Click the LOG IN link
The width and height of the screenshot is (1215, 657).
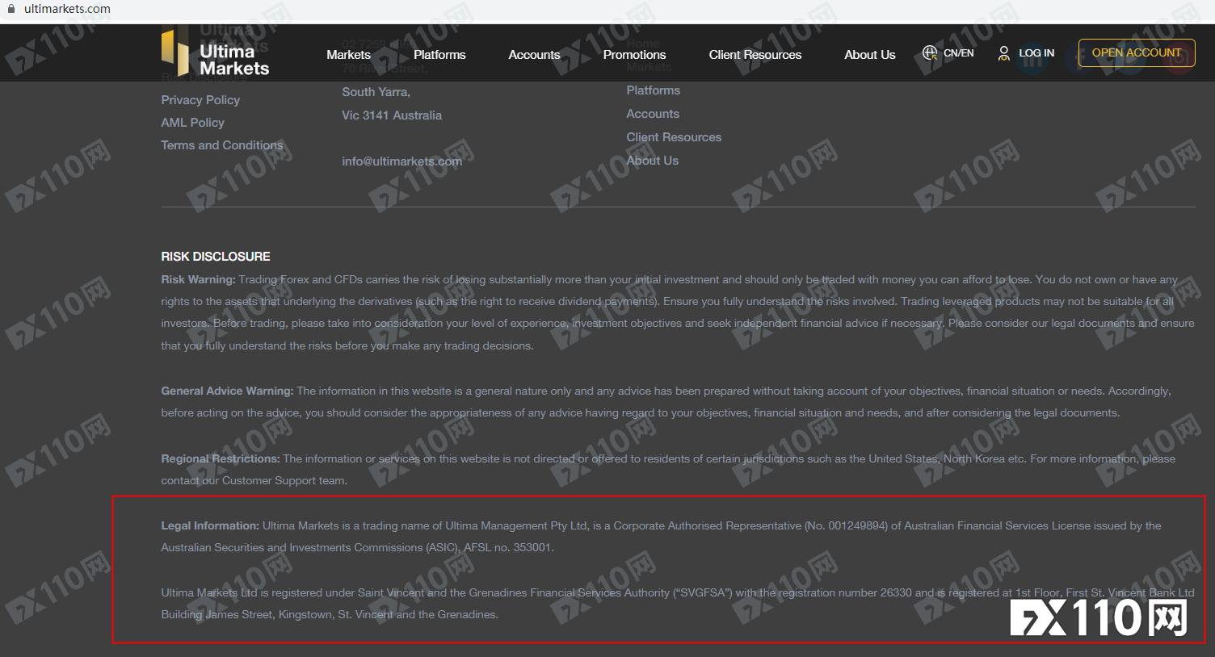(x=1036, y=53)
